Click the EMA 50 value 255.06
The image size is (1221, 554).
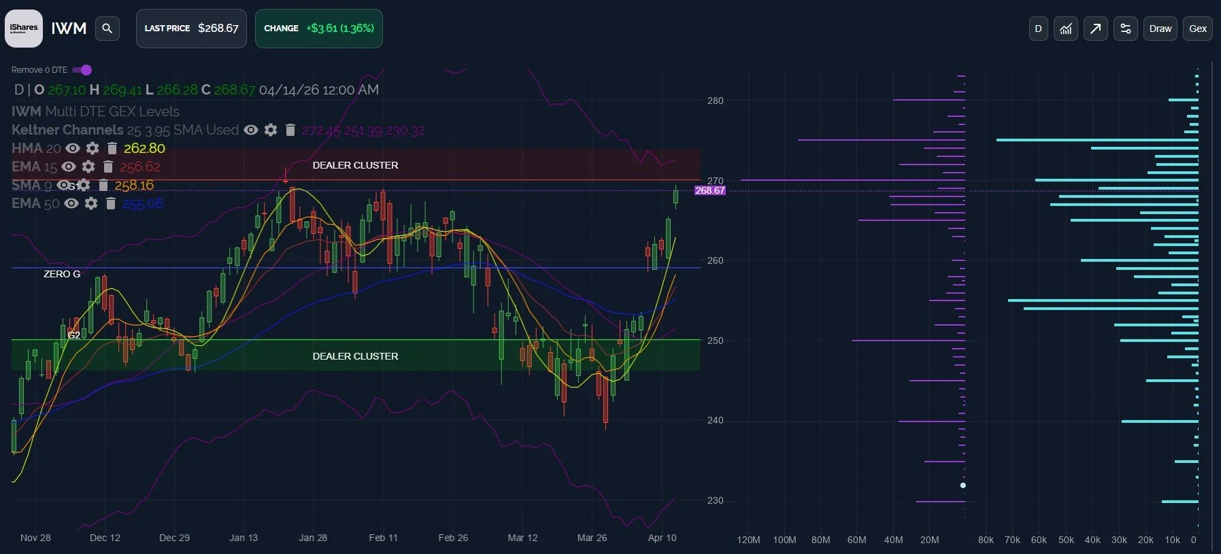143,203
